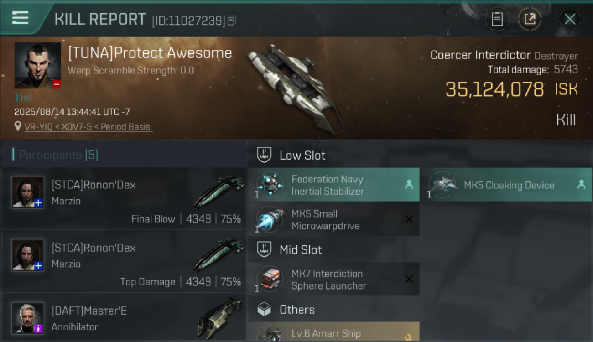593x342 pixels.
Task: Collapse the Low Slot section
Action: tap(291, 155)
